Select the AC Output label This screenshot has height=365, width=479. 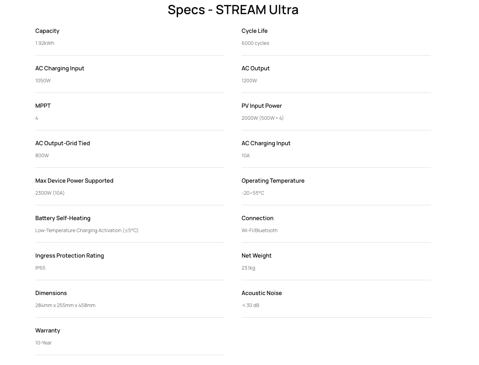click(x=256, y=68)
